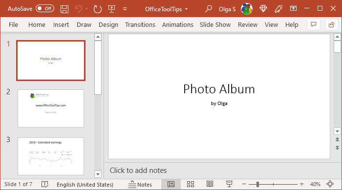Switch to the Draw tab
This screenshot has width=342, height=190.
(84, 24)
